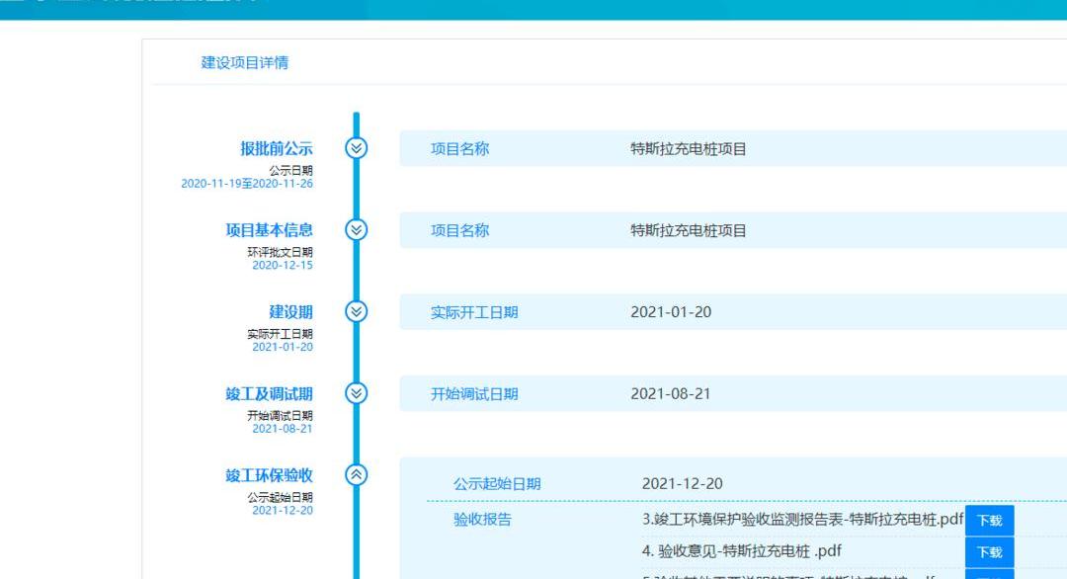This screenshot has height=579, width=1067.
Task: Click 2021-01-20 value in 实际开工日期 row
Action: 671,311
